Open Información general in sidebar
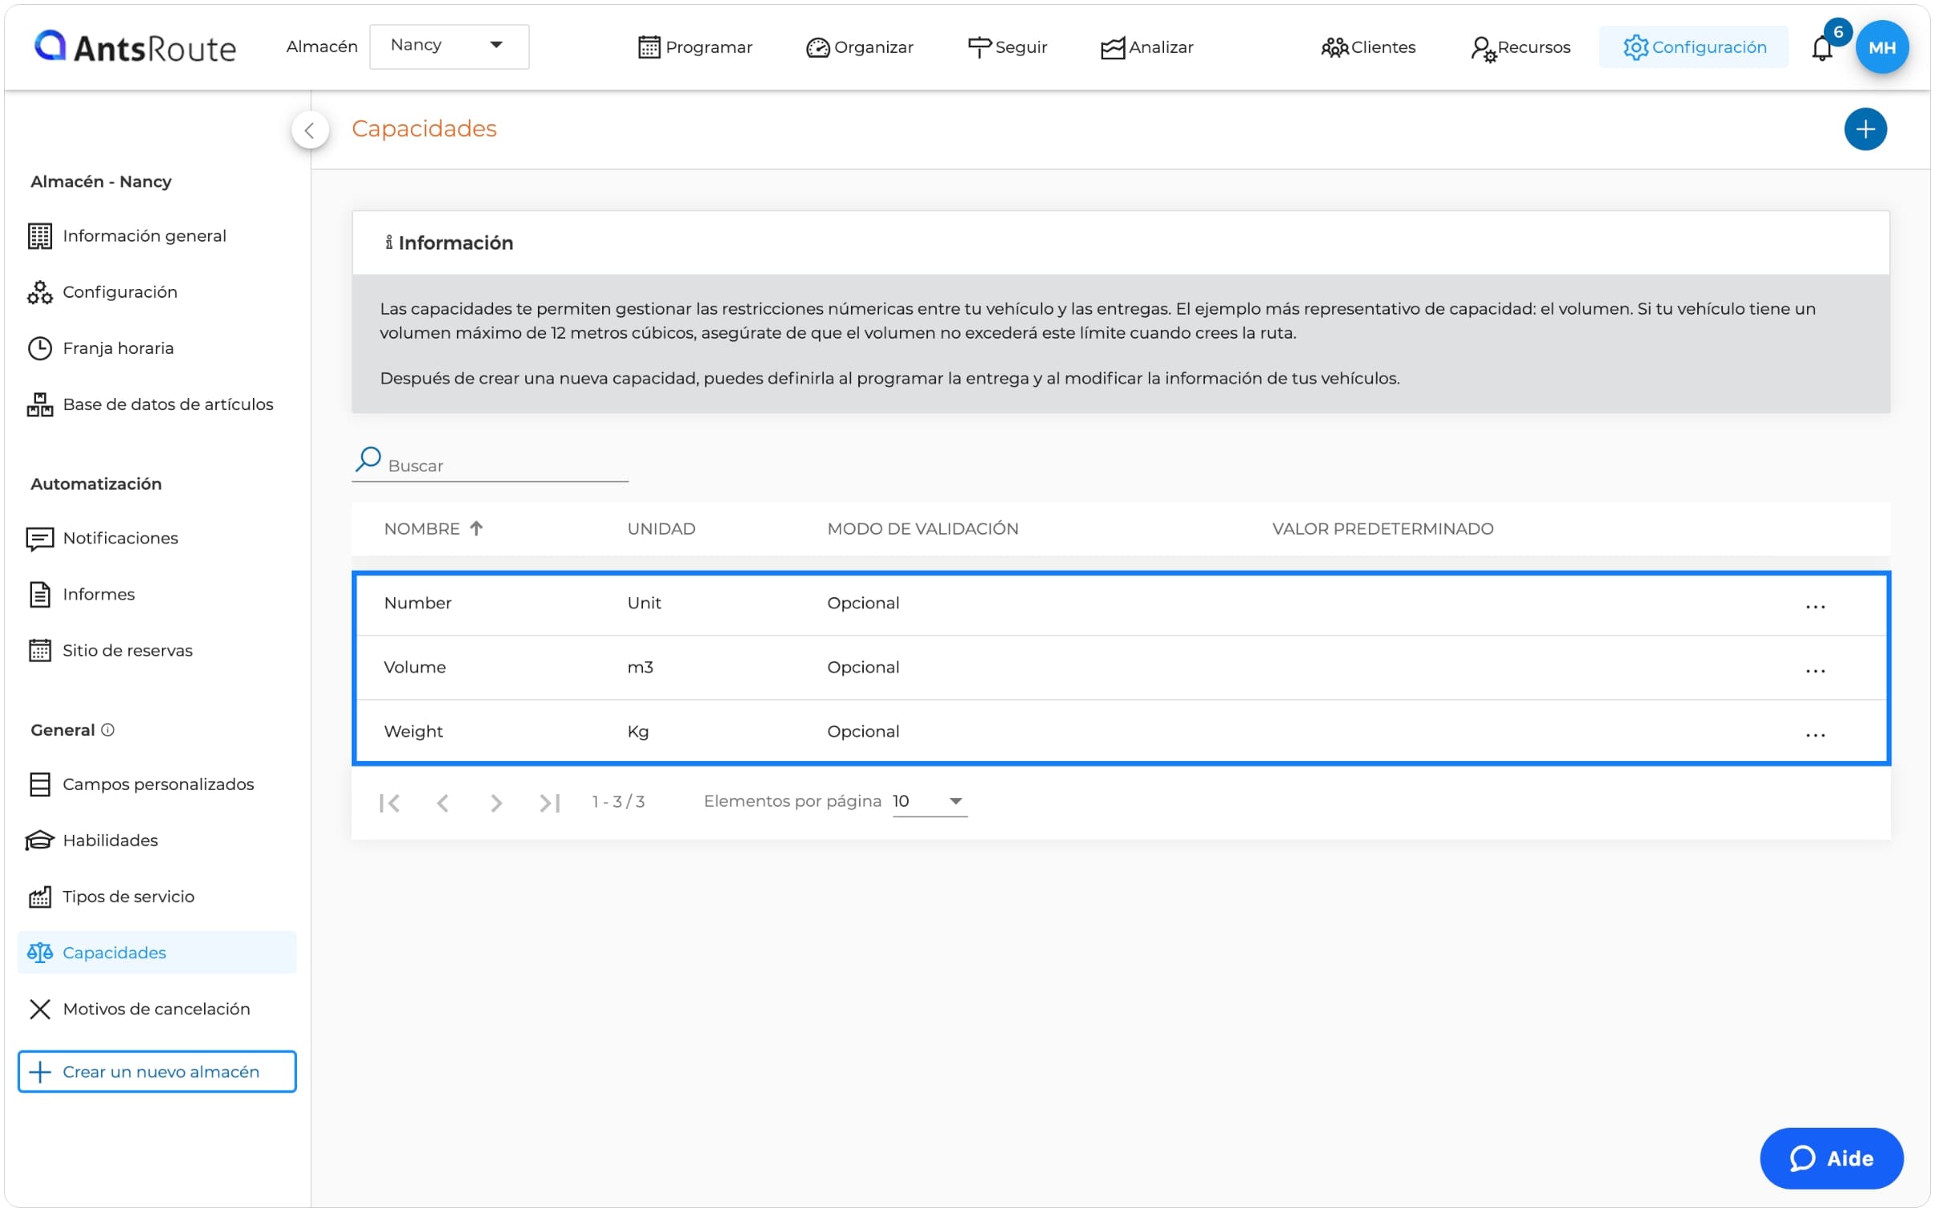Viewport: 1934px width, 1212px height. click(128, 236)
